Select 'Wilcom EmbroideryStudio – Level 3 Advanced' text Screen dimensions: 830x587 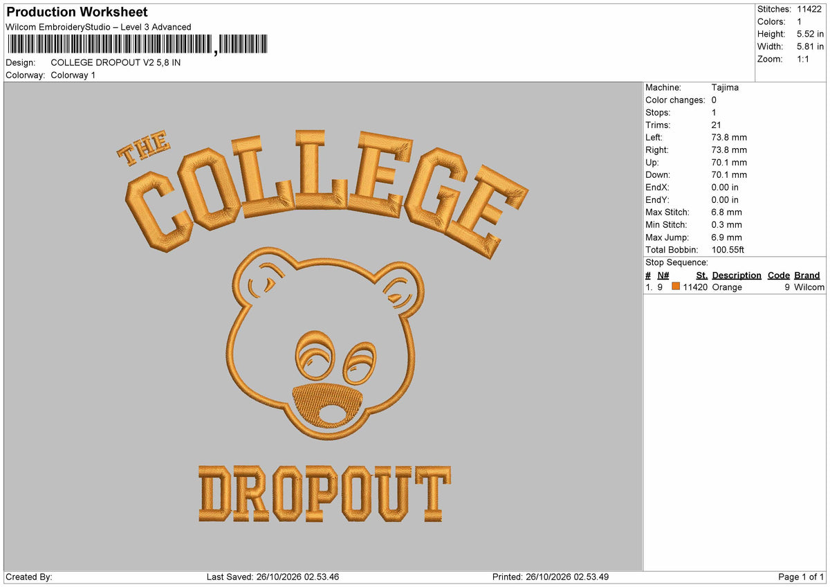click(98, 27)
